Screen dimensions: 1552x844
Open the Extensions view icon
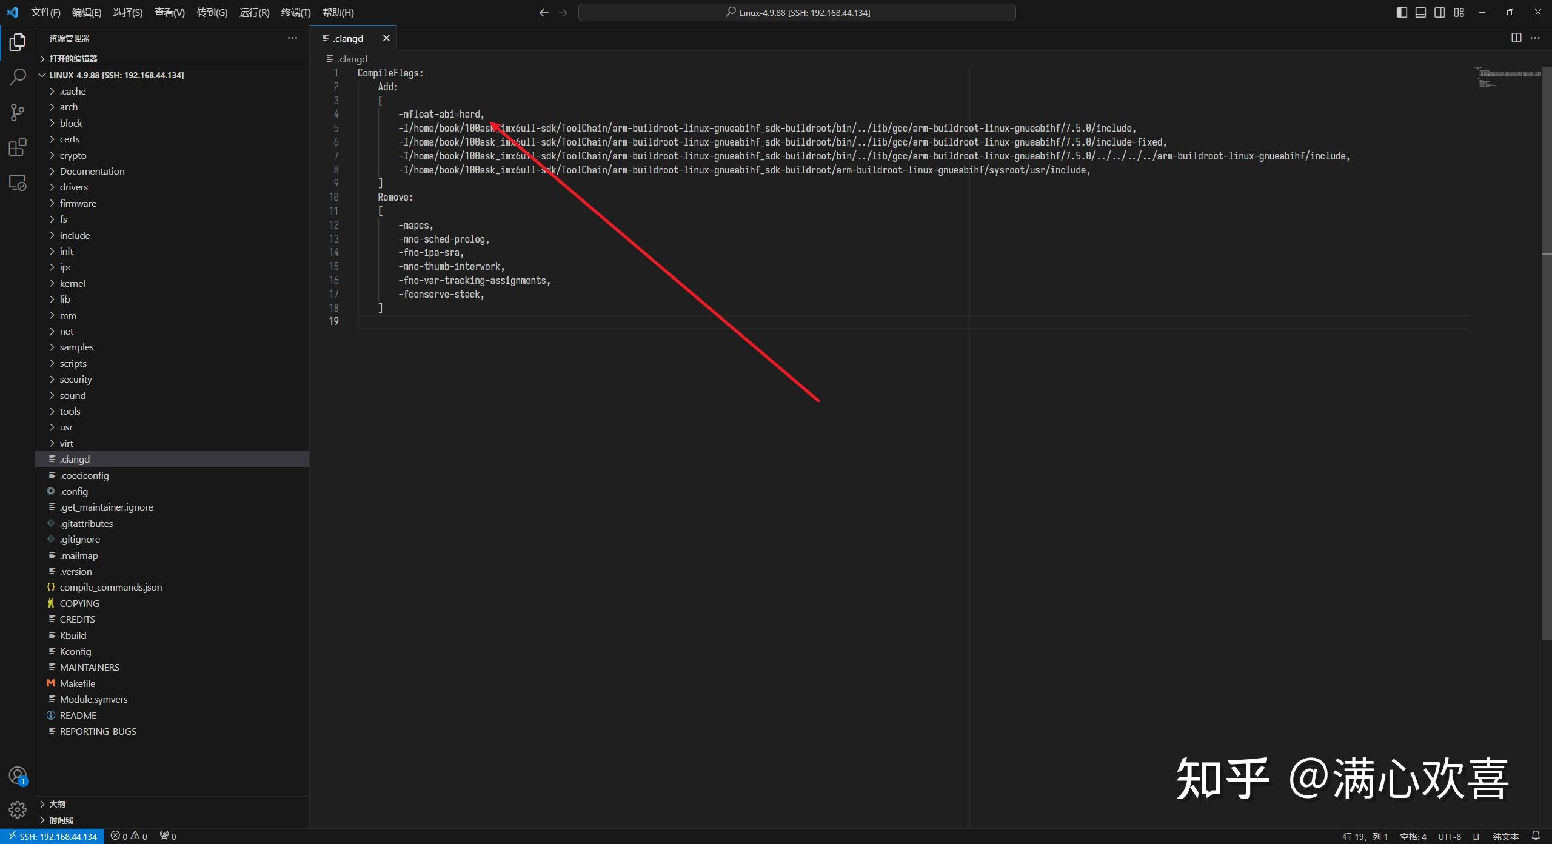coord(18,147)
